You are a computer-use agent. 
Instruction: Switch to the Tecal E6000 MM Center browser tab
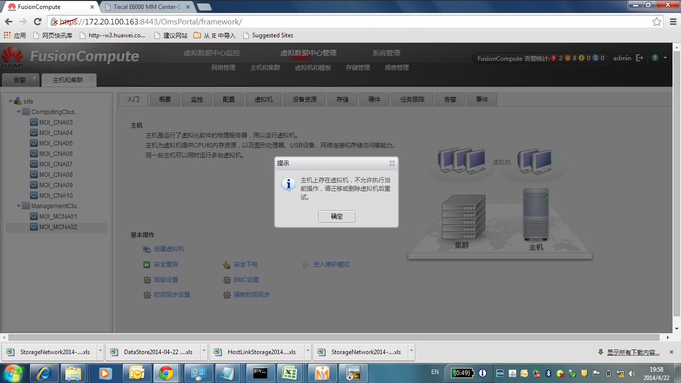(x=148, y=7)
